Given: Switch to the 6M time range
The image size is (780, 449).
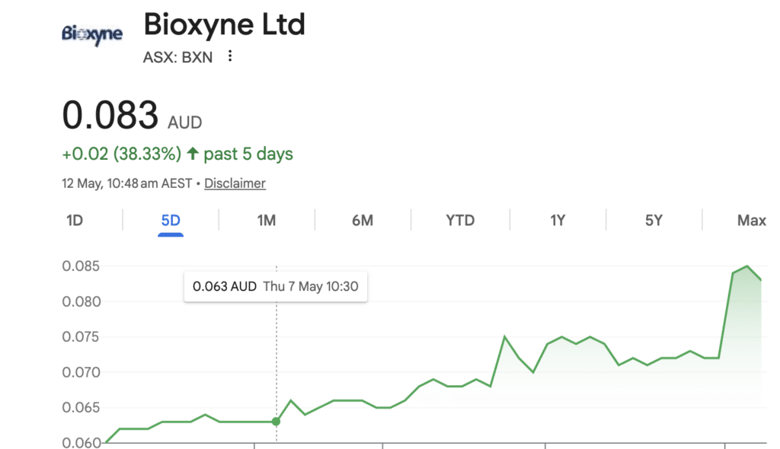Looking at the screenshot, I should (363, 220).
